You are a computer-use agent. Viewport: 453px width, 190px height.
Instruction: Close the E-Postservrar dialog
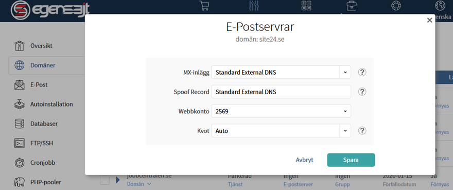[430, 20]
